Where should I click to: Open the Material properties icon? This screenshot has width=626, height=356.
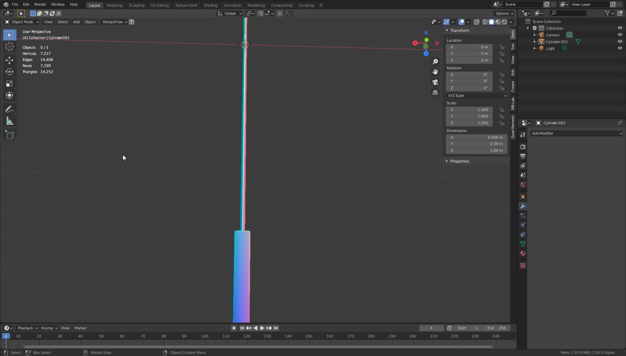click(x=523, y=253)
